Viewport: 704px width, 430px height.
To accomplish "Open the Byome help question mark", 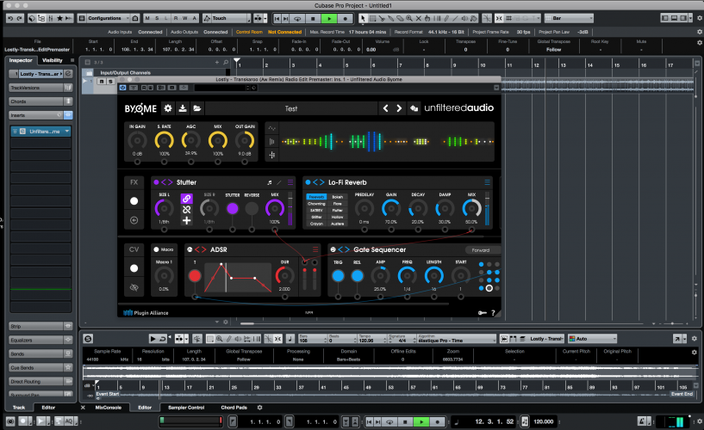I will click(493, 313).
